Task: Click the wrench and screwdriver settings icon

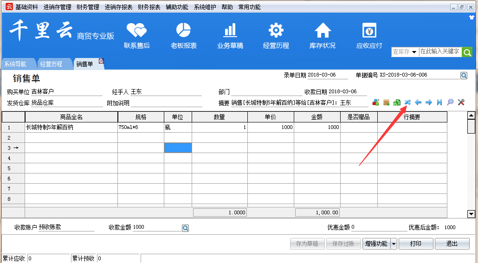Action: [461, 103]
